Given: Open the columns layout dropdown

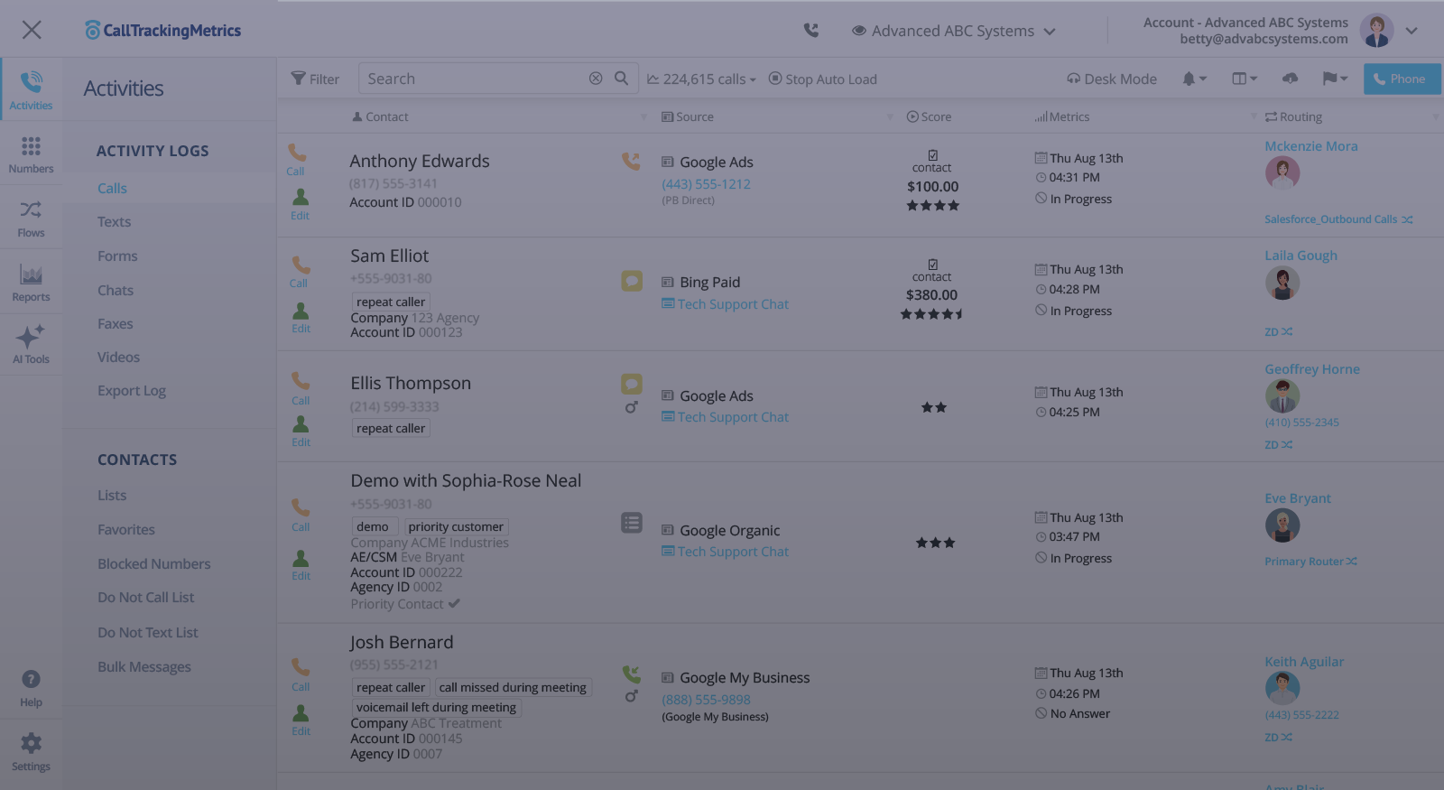Looking at the screenshot, I should click(1245, 79).
